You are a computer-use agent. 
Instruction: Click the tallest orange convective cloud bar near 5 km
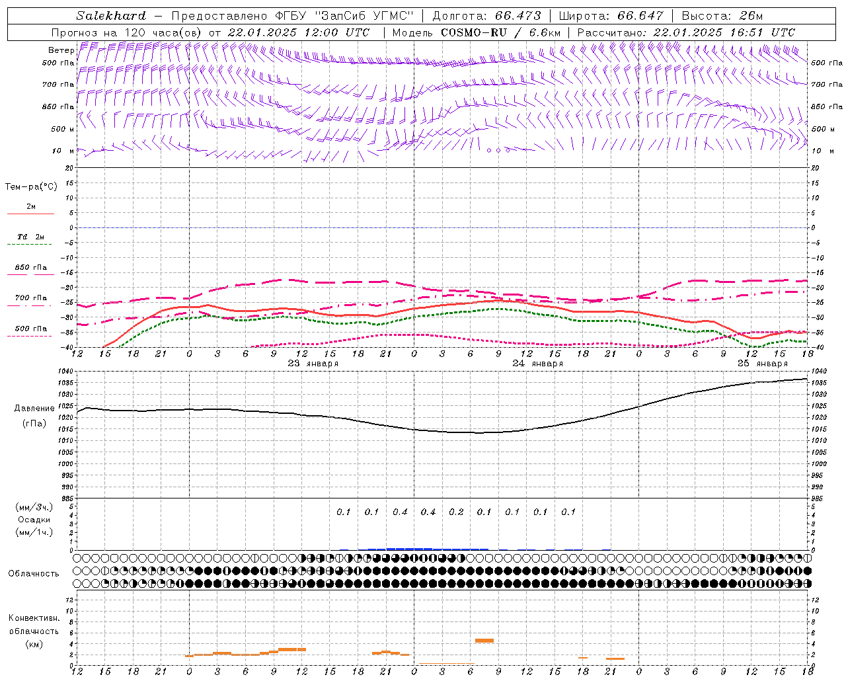click(x=484, y=640)
